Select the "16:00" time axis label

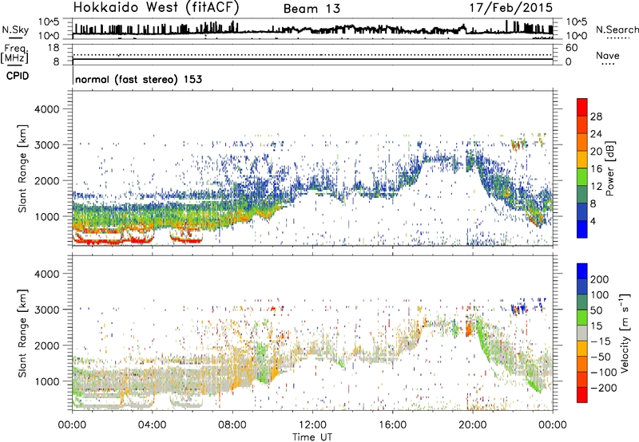(x=392, y=425)
